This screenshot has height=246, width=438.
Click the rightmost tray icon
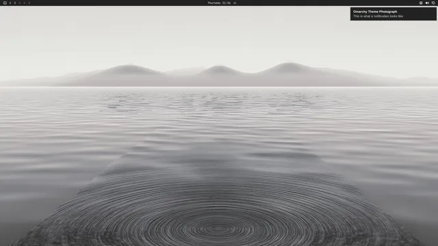pyautogui.click(x=433, y=3)
